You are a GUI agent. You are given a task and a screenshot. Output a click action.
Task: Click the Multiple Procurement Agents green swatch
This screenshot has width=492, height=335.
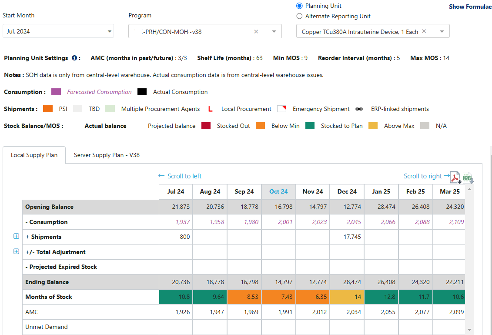pos(110,109)
